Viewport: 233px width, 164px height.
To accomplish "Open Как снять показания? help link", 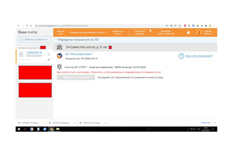I will tap(199, 56).
